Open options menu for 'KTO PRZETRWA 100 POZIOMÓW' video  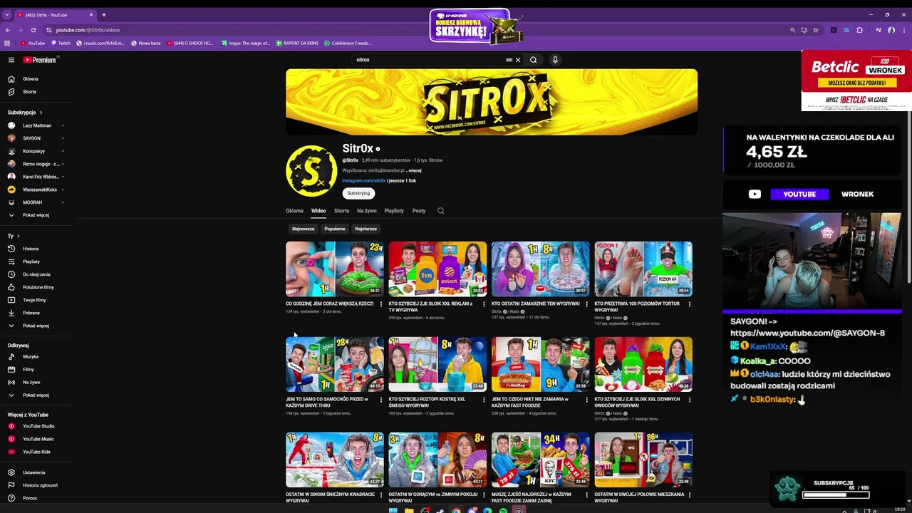[x=689, y=304]
